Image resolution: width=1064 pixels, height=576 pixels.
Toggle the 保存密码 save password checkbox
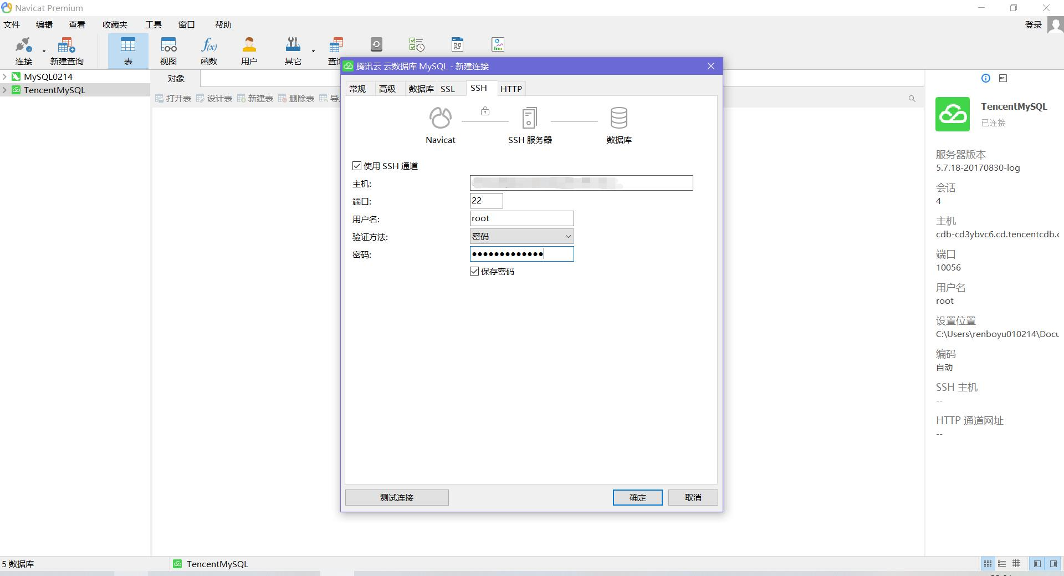474,271
